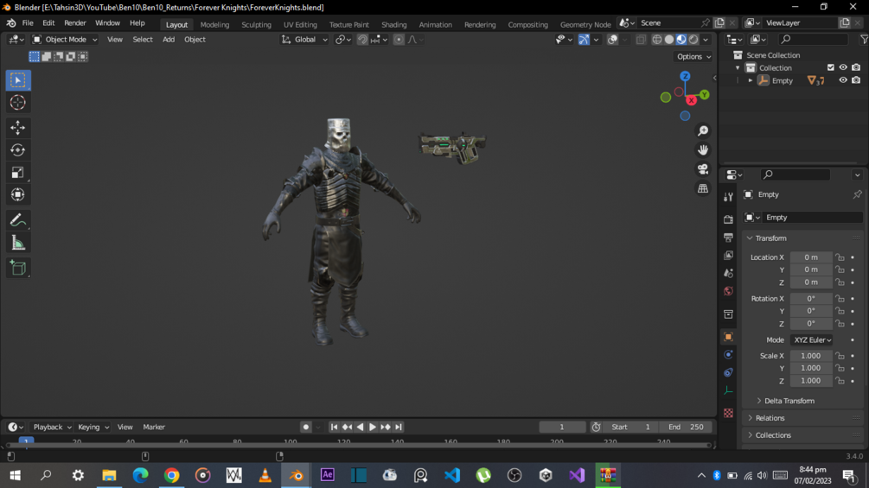Toggle snapping magnet icon in header
This screenshot has width=869, height=488.
362,39
